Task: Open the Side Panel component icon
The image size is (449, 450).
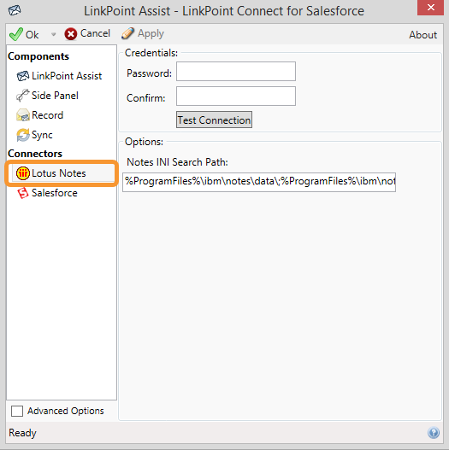Action: tap(23, 96)
